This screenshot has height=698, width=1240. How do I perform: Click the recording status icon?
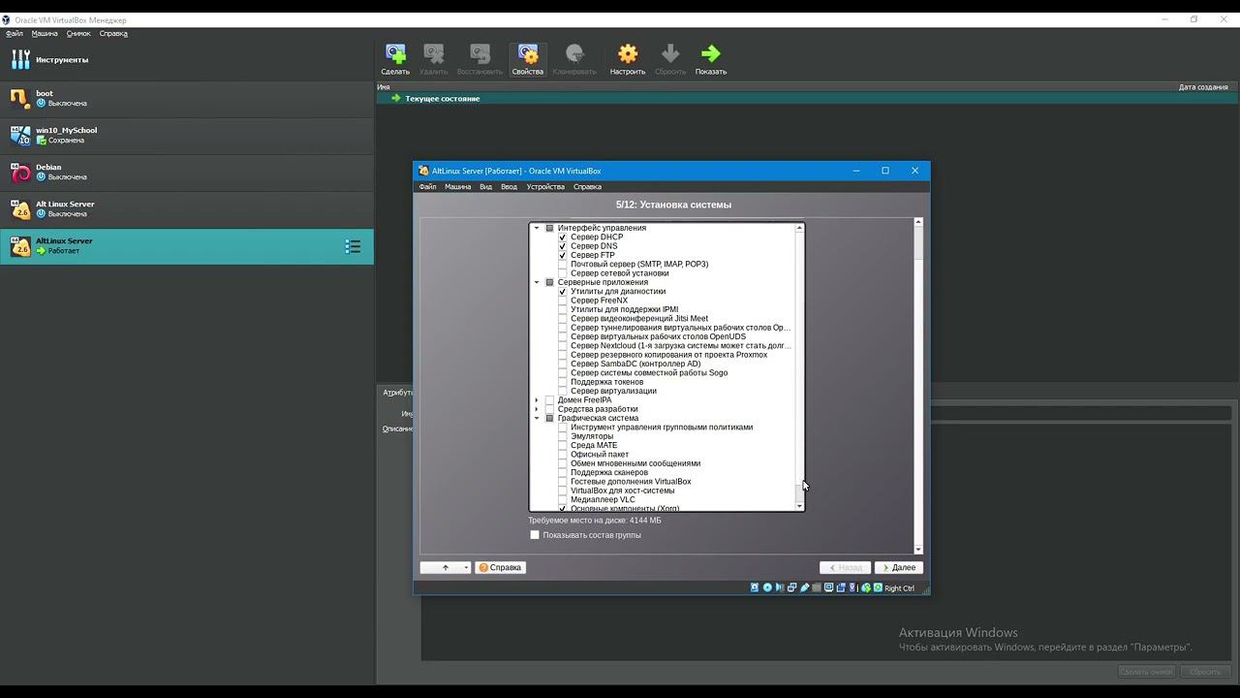point(841,587)
